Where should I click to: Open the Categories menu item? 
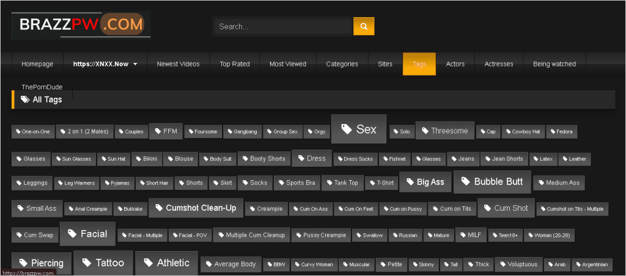342,64
